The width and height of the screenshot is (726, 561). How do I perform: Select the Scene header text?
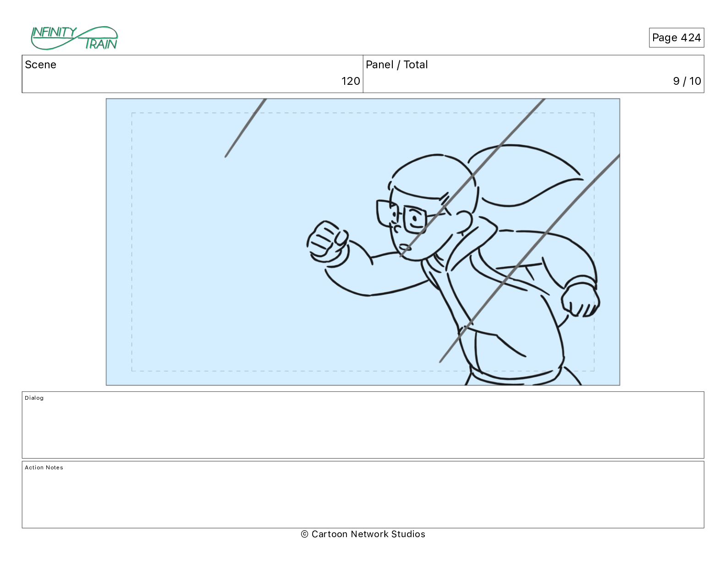pyautogui.click(x=40, y=65)
